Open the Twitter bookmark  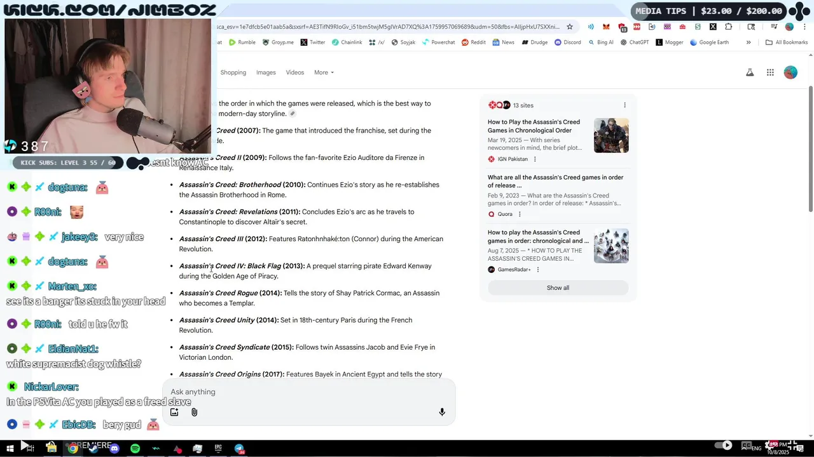pos(313,43)
